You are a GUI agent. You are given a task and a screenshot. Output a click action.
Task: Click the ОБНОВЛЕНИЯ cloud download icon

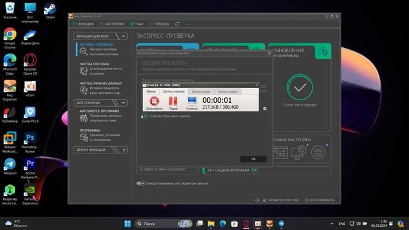click(323, 51)
